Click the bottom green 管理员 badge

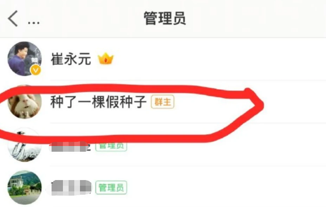(111, 188)
